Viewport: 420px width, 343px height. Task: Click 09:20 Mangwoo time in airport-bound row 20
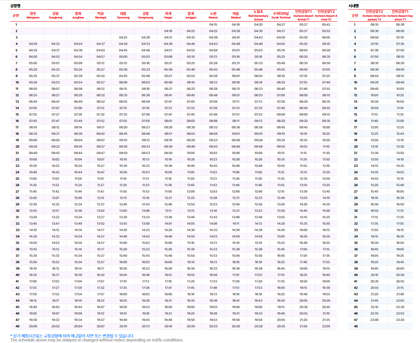click(33, 146)
